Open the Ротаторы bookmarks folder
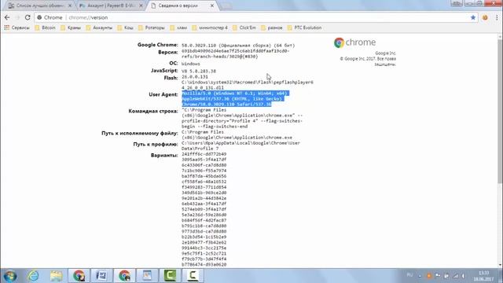 [152, 28]
